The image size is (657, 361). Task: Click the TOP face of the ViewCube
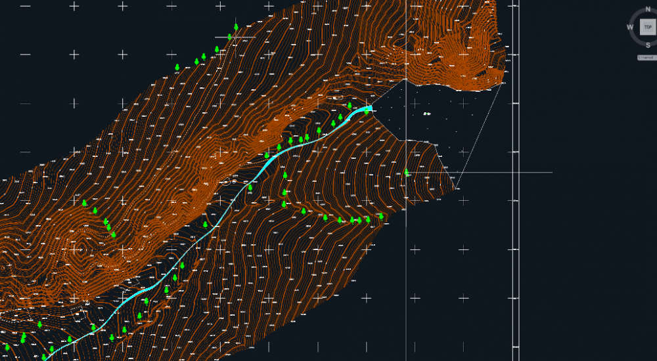pyautogui.click(x=647, y=27)
